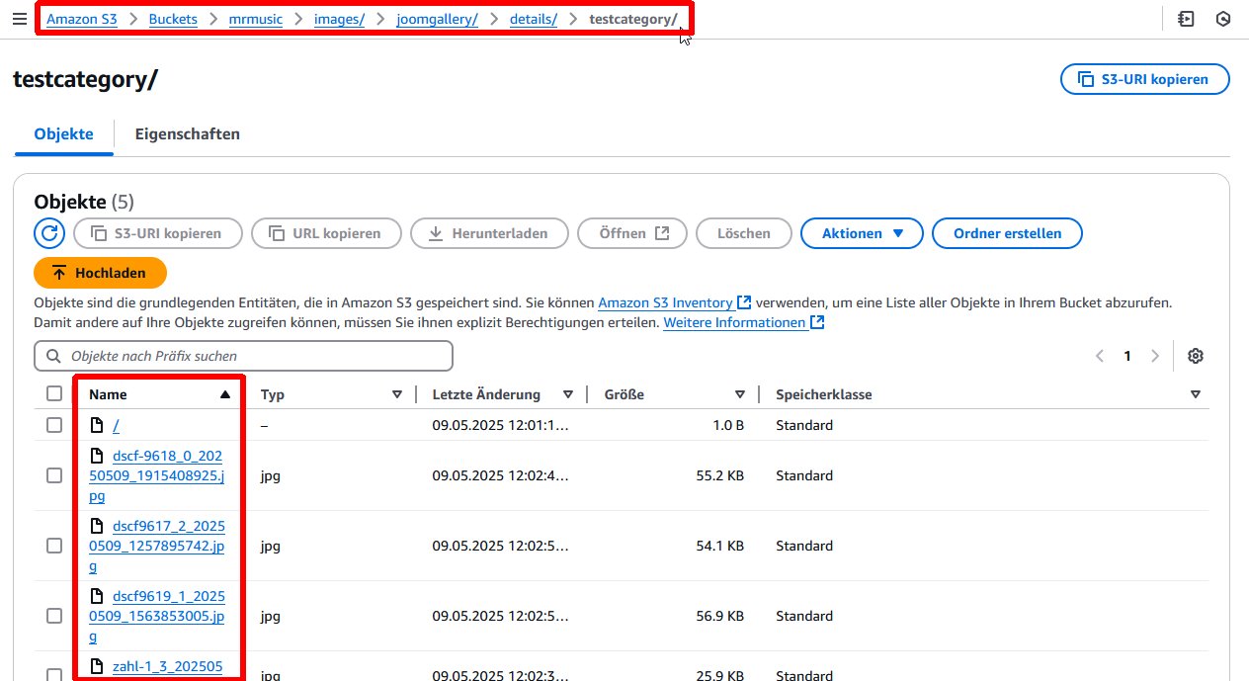Click the Herunterladen button
The height and width of the screenshot is (681, 1249).
point(489,233)
